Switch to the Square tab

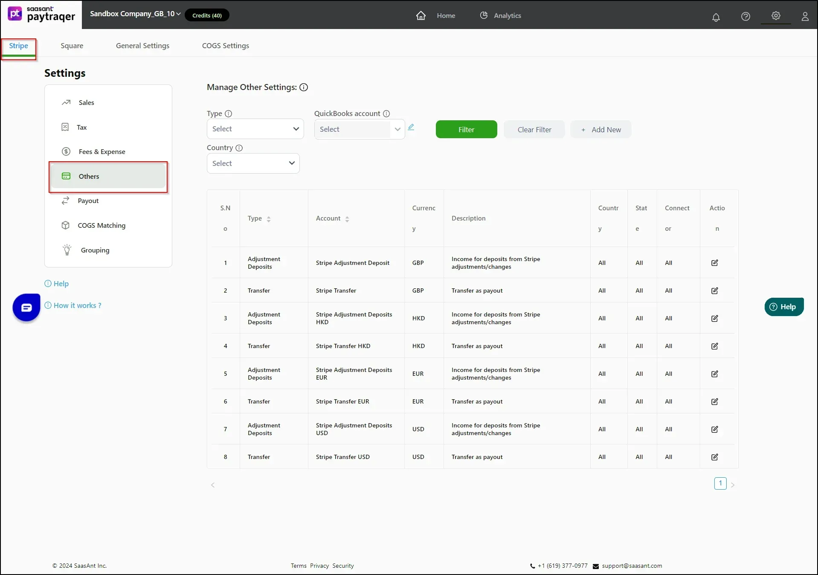coord(72,46)
